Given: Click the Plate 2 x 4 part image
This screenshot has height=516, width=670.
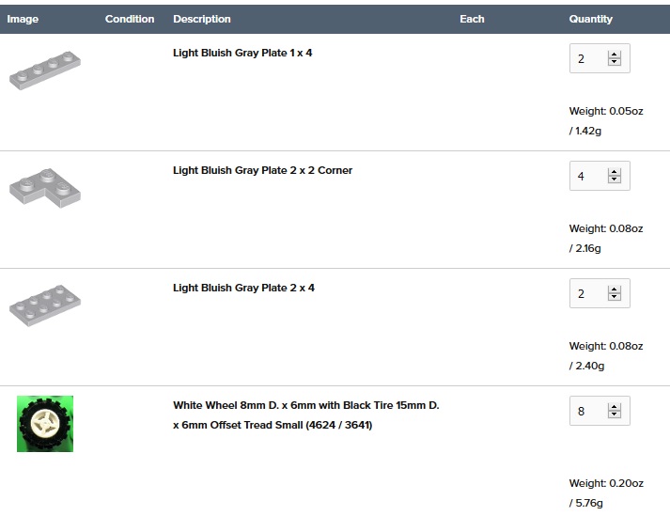Looking at the screenshot, I should (x=45, y=305).
